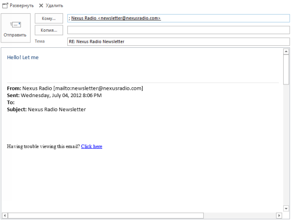Click the vertical scrollbar down arrow
This screenshot has height=222, width=293.
286,208
